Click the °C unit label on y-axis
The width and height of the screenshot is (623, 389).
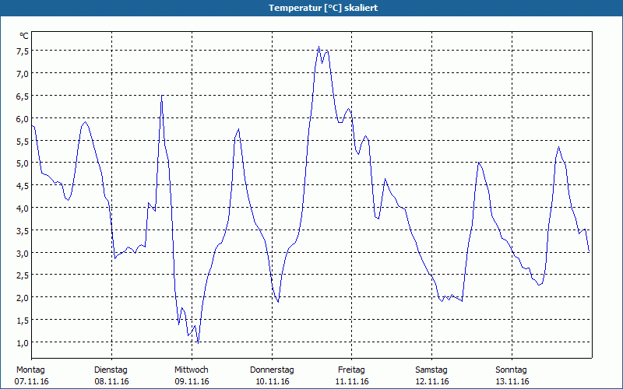point(24,36)
